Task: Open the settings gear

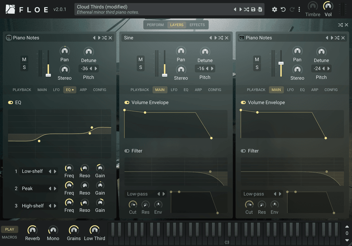Action: tap(275, 9)
